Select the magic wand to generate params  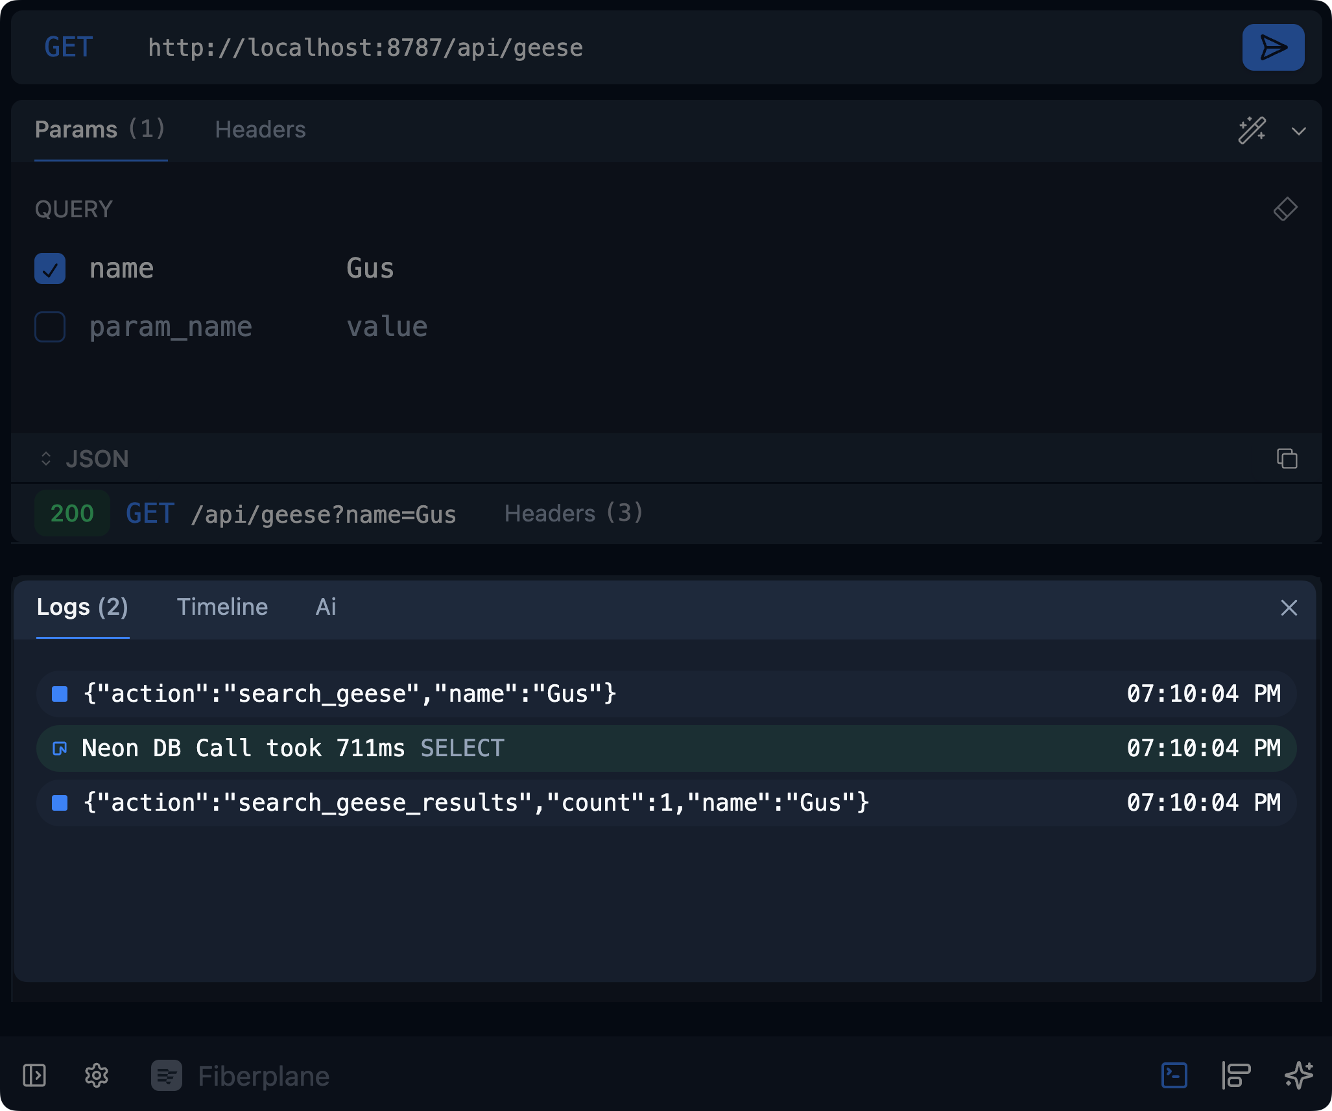pos(1252,131)
